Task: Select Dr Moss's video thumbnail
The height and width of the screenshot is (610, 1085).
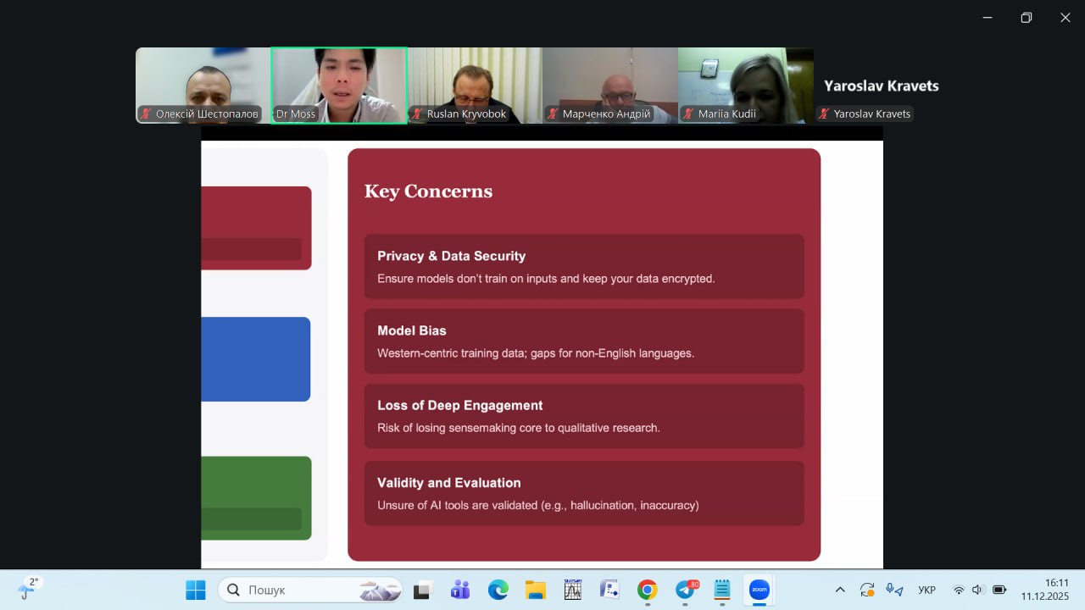Action: [339, 85]
